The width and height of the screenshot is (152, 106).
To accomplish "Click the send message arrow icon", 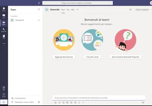I will point(143,103).
